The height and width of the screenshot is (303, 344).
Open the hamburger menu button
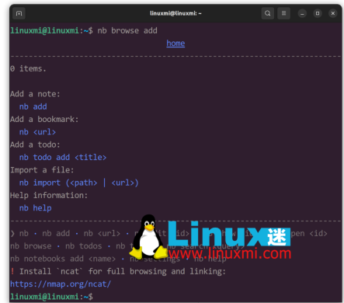click(x=283, y=13)
